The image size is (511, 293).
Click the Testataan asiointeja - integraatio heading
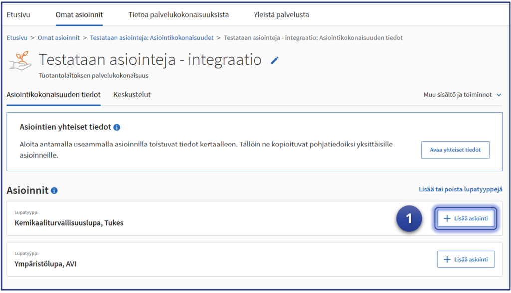(150, 60)
